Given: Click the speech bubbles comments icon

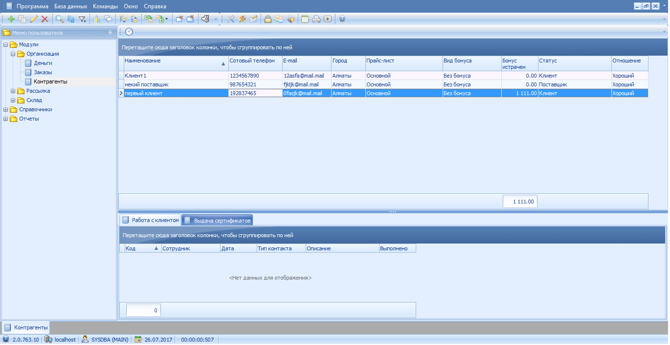Looking at the screenshot, I should tap(108, 19).
